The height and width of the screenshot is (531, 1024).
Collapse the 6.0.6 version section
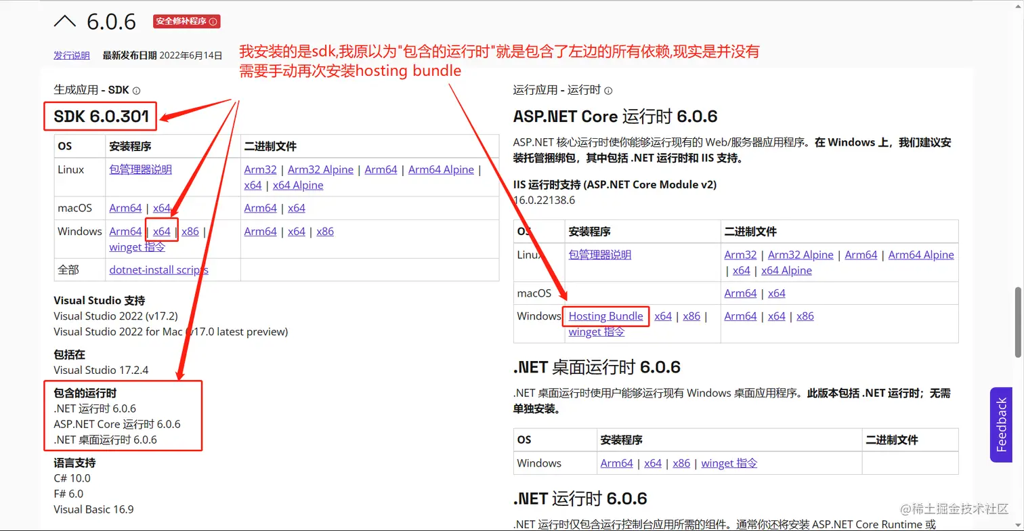65,21
